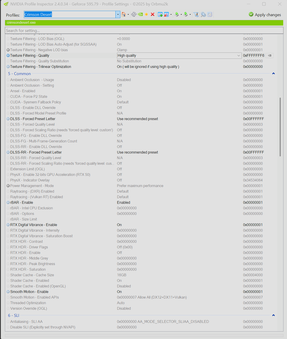Click the horizontal scrollbar at the window bottom

144,336
